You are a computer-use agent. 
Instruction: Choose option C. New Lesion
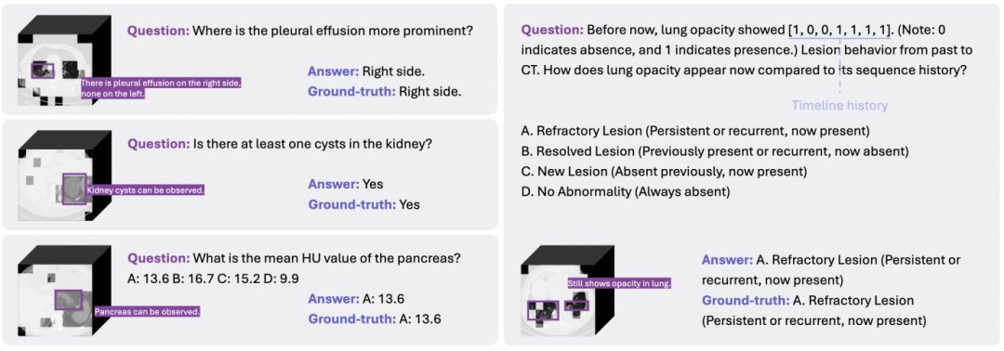tap(665, 172)
